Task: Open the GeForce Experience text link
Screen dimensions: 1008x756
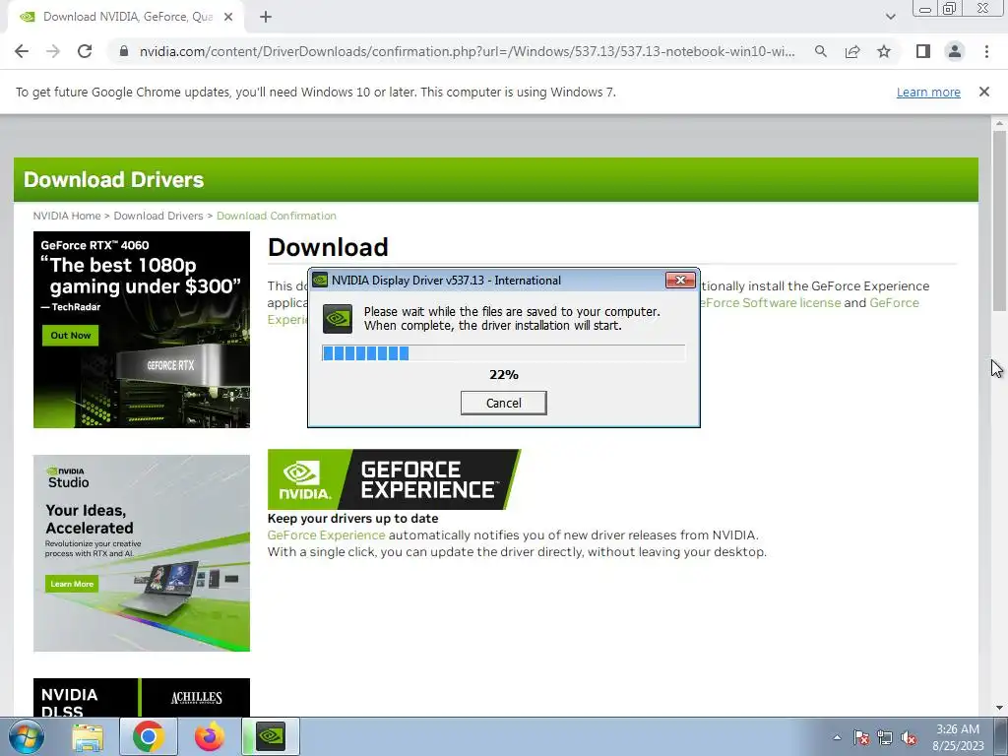Action: tap(327, 535)
